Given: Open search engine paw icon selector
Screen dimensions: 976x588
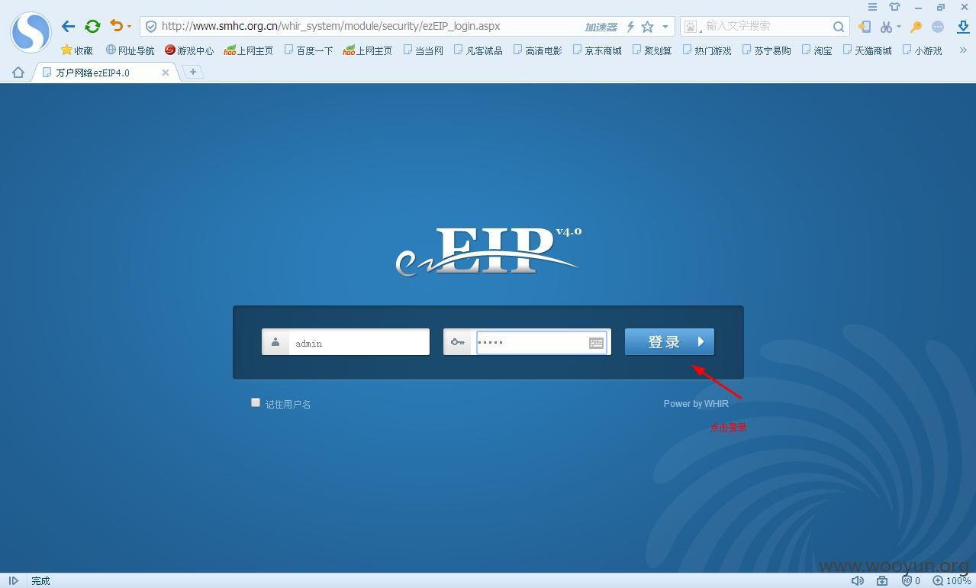Looking at the screenshot, I should (x=691, y=27).
